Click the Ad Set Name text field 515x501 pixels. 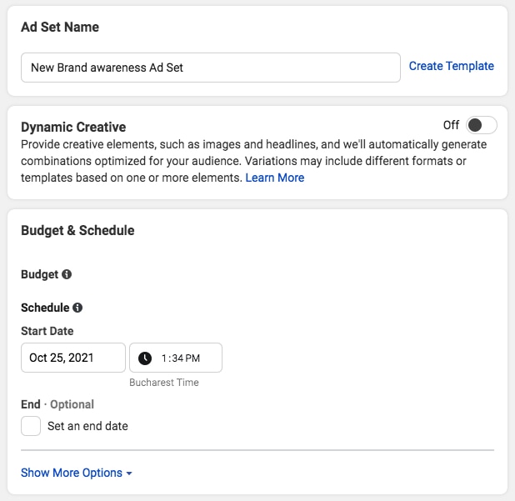(210, 68)
